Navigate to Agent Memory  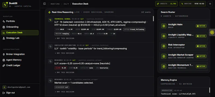pyautogui.click(x=20, y=60)
